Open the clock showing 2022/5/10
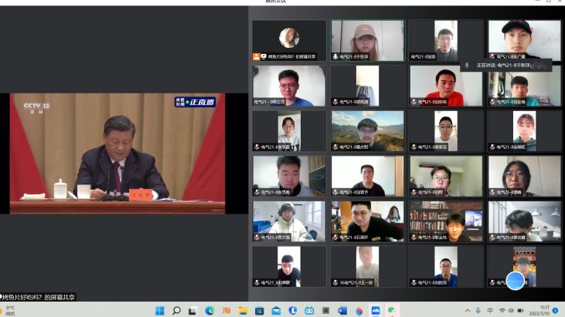The image size is (565, 317). tap(539, 311)
